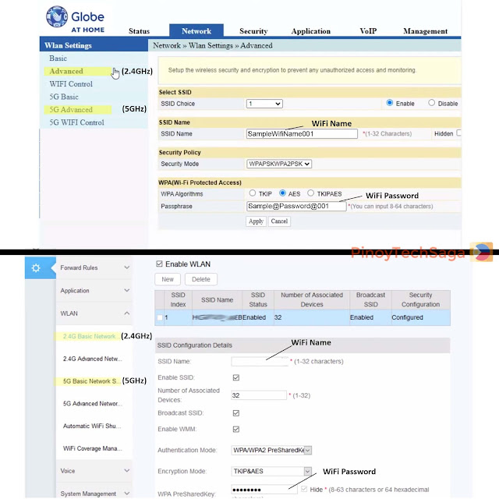The width and height of the screenshot is (499, 499).
Task: Open 5G WIFI Control page
Action: click(x=76, y=122)
